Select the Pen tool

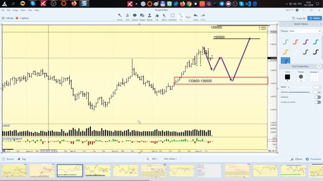click(x=181, y=17)
